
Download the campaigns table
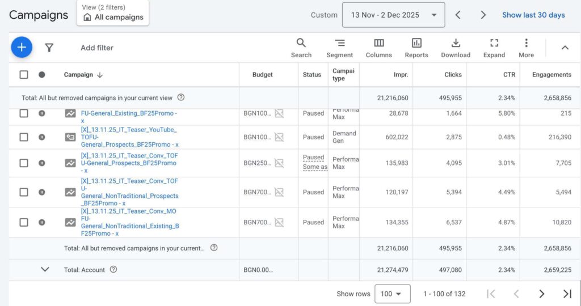point(456,48)
